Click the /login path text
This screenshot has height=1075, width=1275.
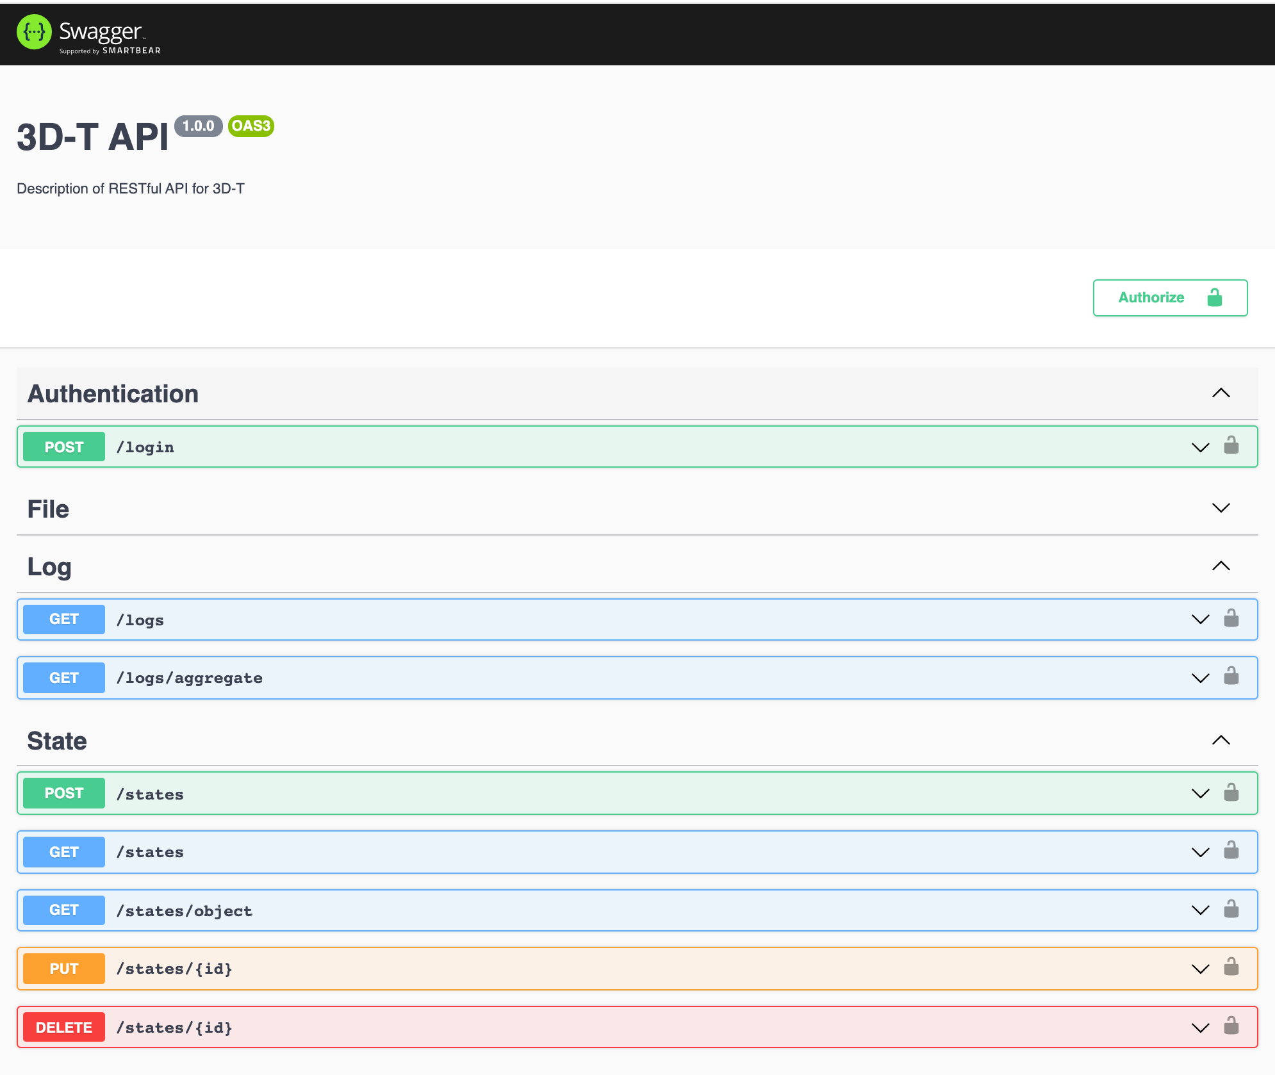[x=145, y=447]
